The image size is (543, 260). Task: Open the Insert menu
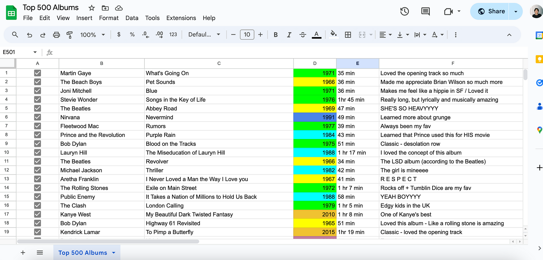pos(84,18)
